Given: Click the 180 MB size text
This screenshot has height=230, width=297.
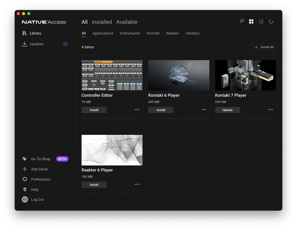Looking at the screenshot, I should coord(87,177).
